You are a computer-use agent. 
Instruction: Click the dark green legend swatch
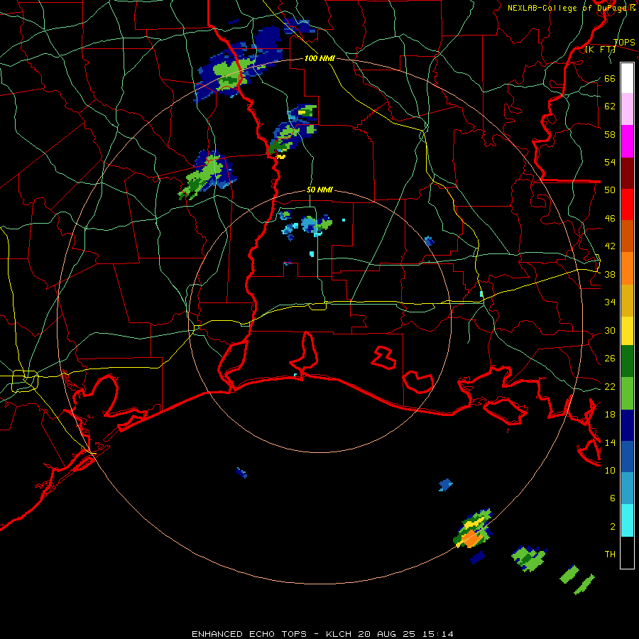pos(627,361)
